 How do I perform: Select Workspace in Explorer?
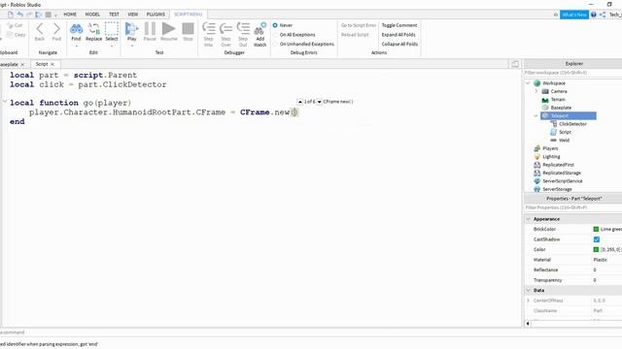tap(554, 83)
